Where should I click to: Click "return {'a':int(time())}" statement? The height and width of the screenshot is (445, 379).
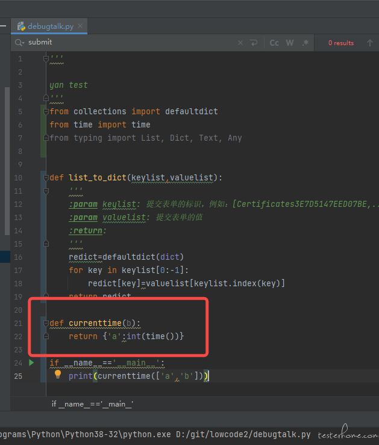click(127, 336)
